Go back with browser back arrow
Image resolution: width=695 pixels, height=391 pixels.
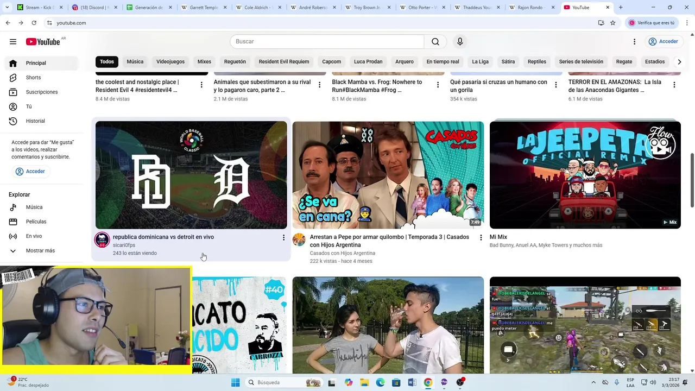pyautogui.click(x=8, y=23)
